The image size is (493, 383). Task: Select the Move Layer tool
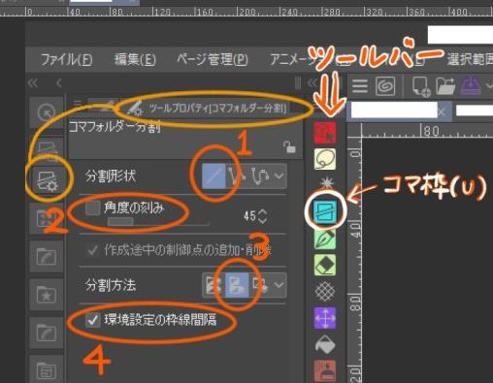coord(325,318)
